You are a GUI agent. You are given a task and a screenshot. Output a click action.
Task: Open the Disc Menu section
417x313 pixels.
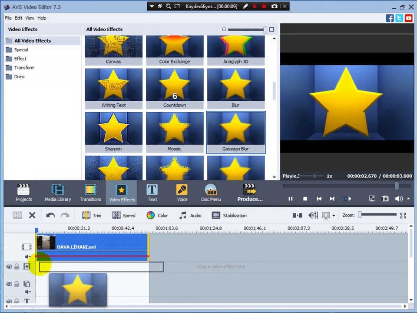[x=211, y=193]
